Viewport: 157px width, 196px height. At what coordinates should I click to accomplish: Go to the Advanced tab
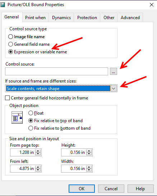click(x=130, y=18)
